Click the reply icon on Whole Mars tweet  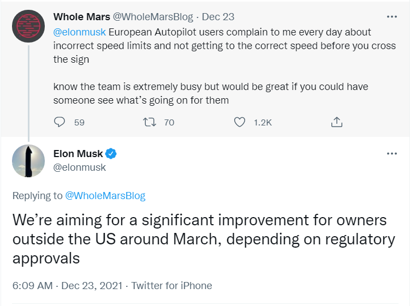pyautogui.click(x=60, y=122)
